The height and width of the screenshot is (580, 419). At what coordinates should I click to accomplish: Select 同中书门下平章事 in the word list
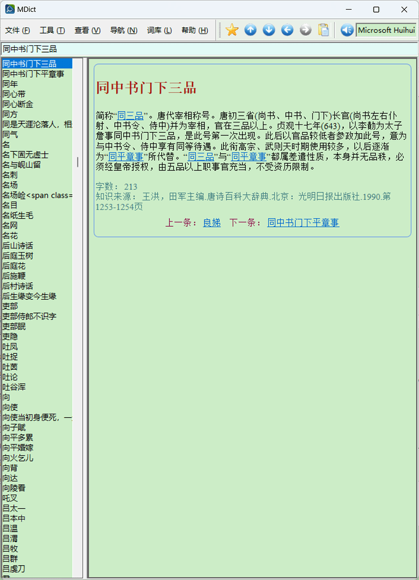click(x=37, y=74)
